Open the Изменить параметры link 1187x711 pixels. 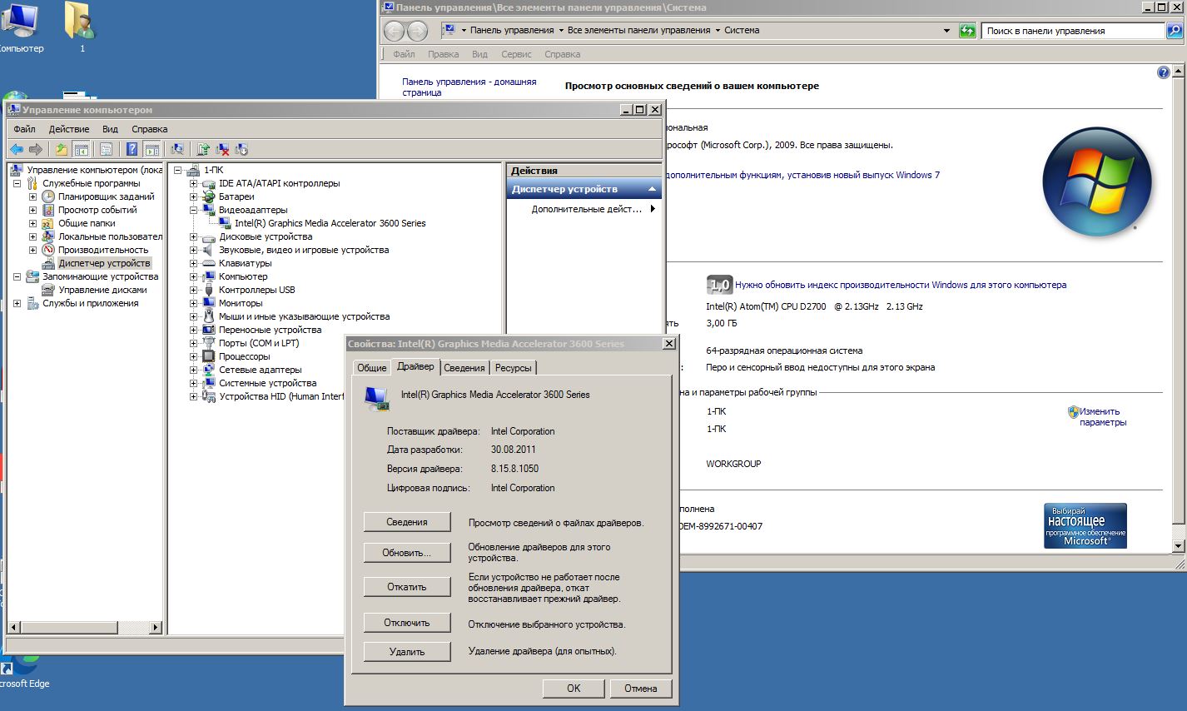click(1102, 417)
